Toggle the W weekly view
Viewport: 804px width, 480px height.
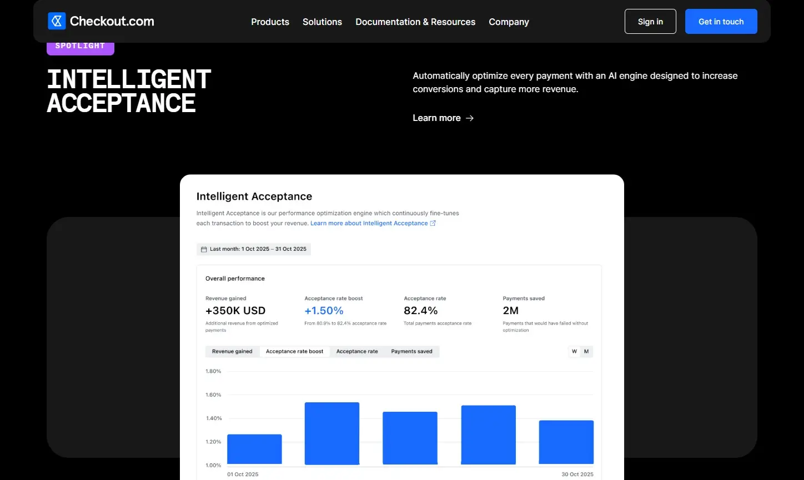click(x=574, y=351)
